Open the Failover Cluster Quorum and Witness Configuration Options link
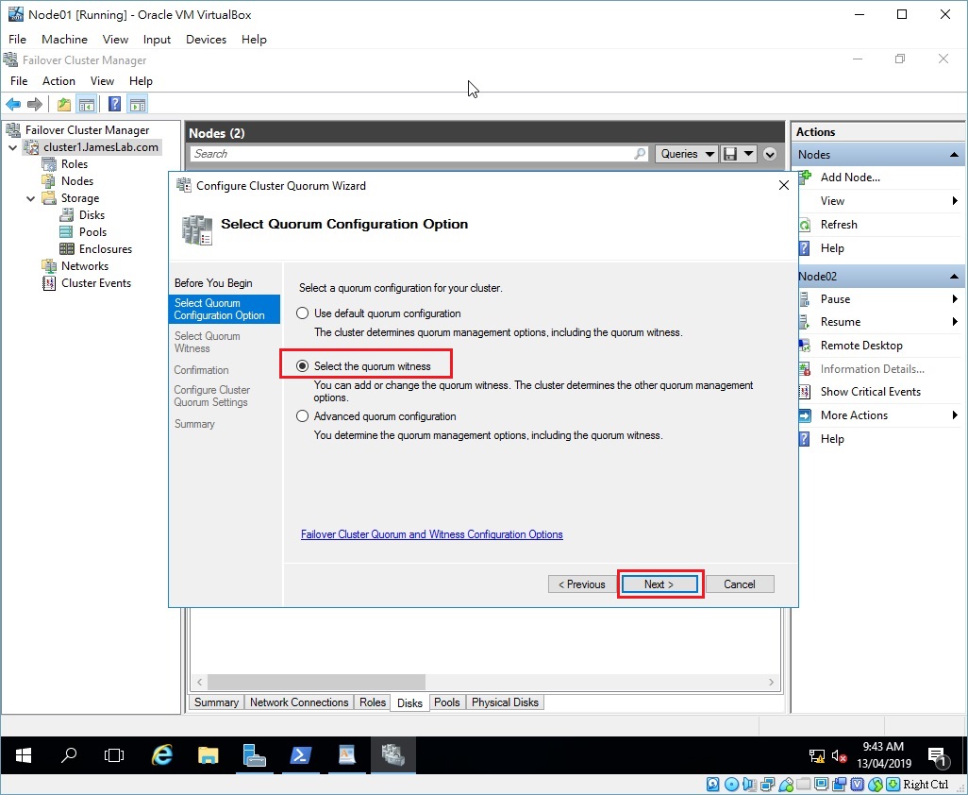This screenshot has width=968, height=795. point(431,533)
